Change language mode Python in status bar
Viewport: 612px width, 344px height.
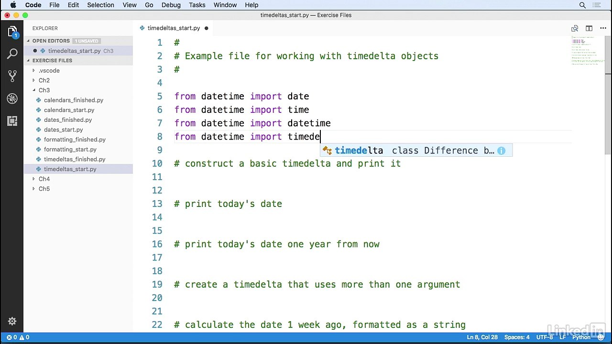(581, 337)
